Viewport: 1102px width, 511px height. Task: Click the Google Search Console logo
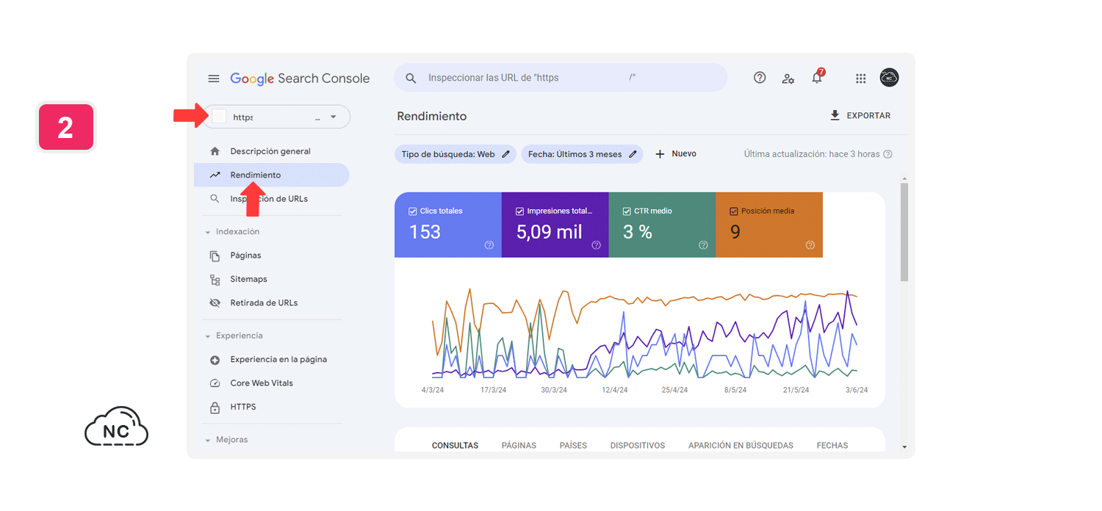click(x=300, y=79)
